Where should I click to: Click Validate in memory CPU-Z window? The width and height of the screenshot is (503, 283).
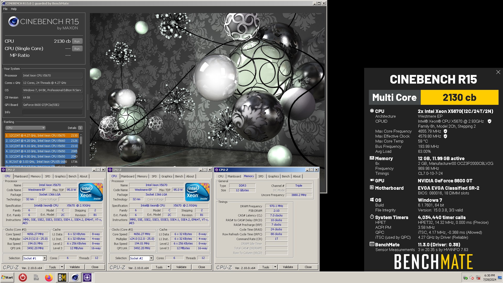[x=288, y=267]
